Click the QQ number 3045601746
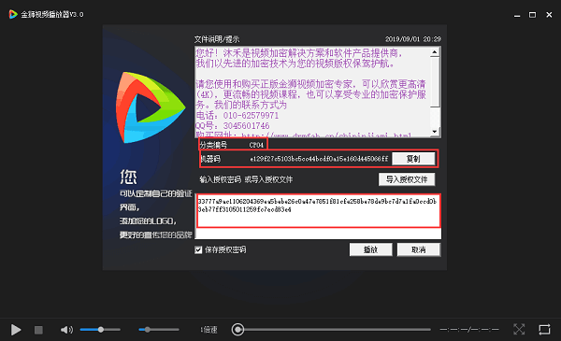Image resolution: width=561 pixels, height=341 pixels. (247, 126)
